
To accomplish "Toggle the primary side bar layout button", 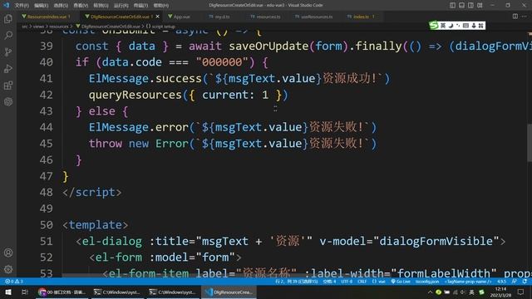I will 452,5.
